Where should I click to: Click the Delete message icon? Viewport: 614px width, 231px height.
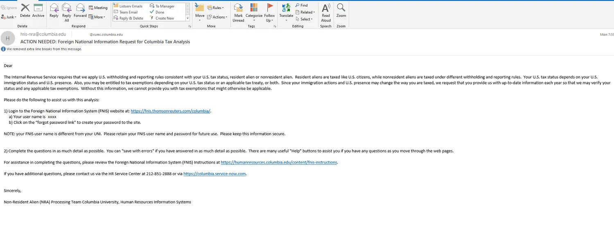(25, 10)
